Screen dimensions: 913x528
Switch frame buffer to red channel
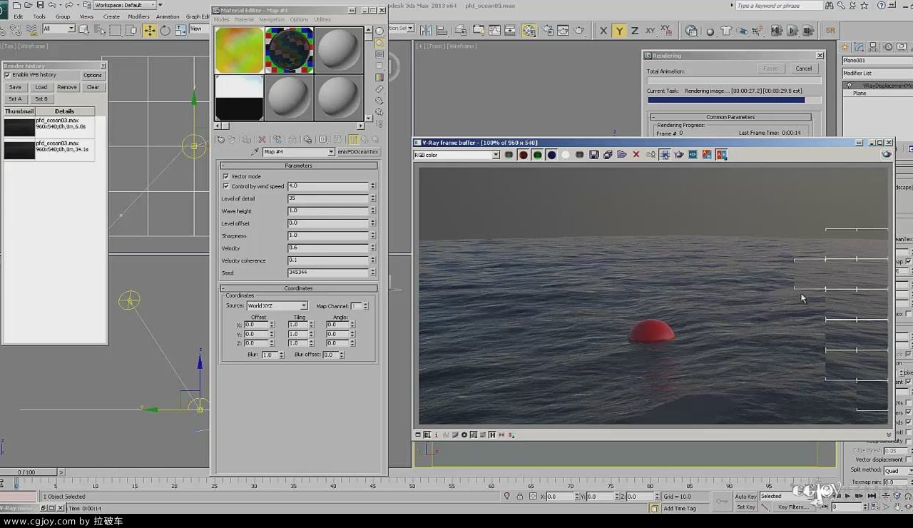pos(523,155)
